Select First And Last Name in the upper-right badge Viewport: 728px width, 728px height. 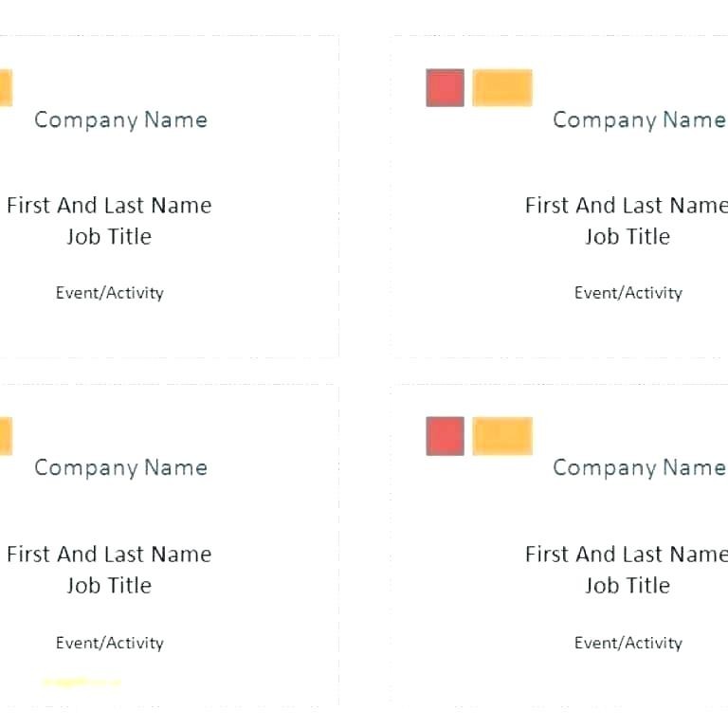[626, 205]
